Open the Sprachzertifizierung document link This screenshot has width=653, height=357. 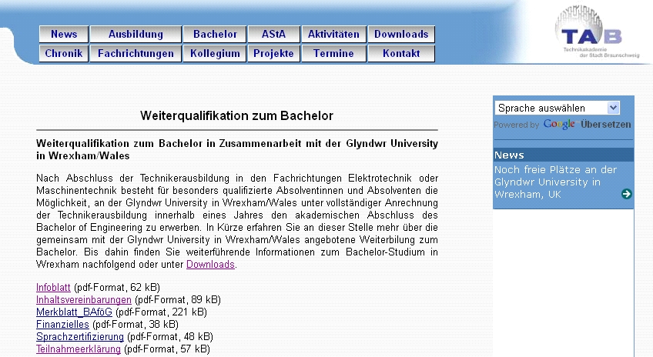(80, 336)
